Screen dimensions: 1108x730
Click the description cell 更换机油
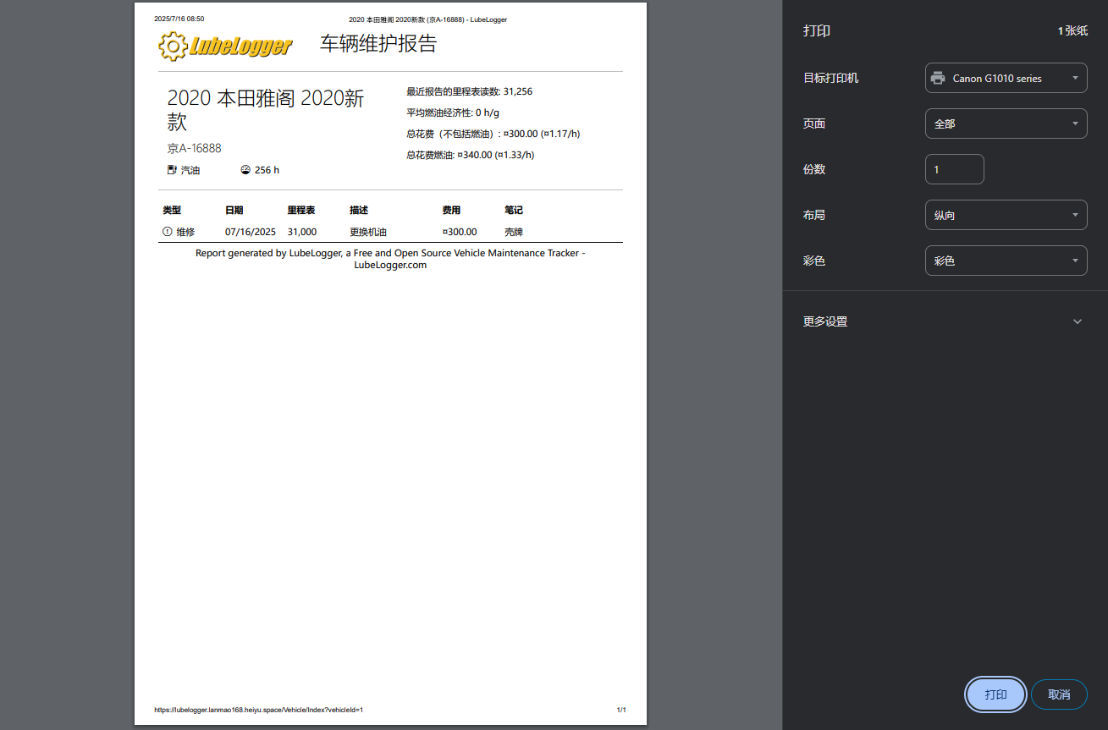pyautogui.click(x=368, y=232)
